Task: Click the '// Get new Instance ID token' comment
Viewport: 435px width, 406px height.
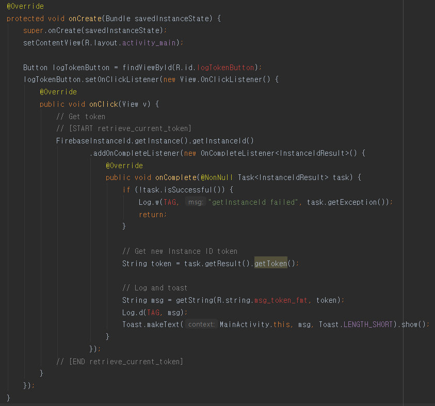Action: tap(180, 251)
